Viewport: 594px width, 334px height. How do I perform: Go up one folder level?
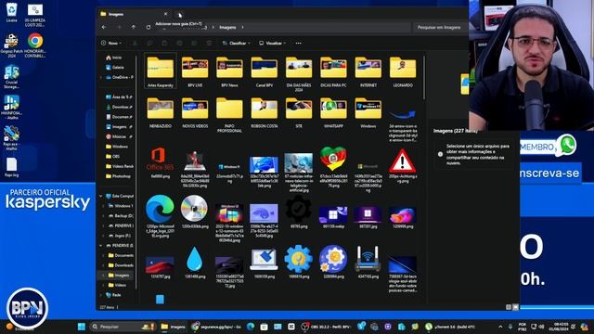[x=134, y=27]
